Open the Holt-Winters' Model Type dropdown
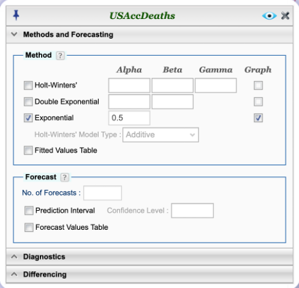Image resolution: width=299 pixels, height=288 pixels. click(x=161, y=135)
